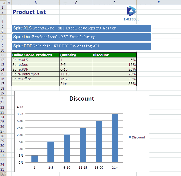Select the quantity cell 2-5
This screenshot has height=176, width=181.
click(x=76, y=64)
